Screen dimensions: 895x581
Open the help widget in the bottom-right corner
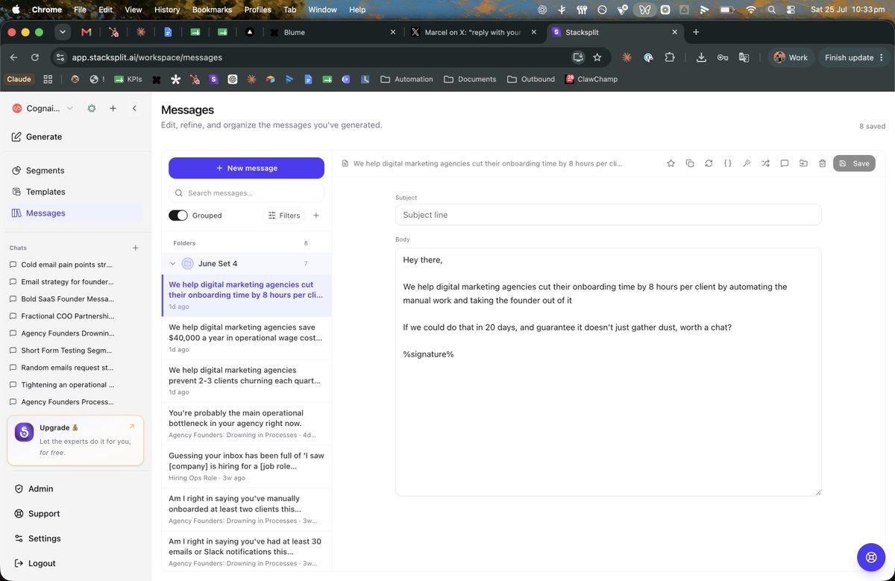click(870, 556)
